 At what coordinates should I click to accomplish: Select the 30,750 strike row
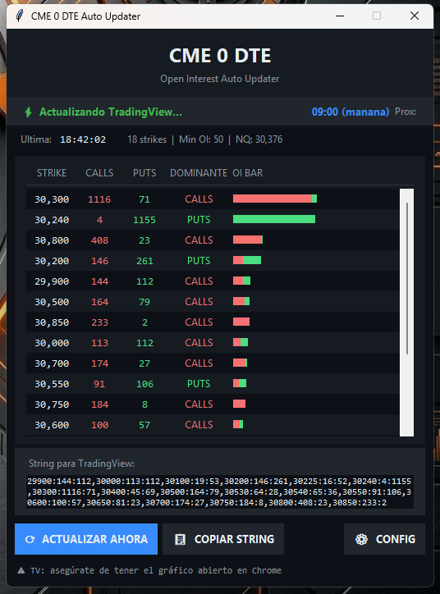[x=213, y=404]
